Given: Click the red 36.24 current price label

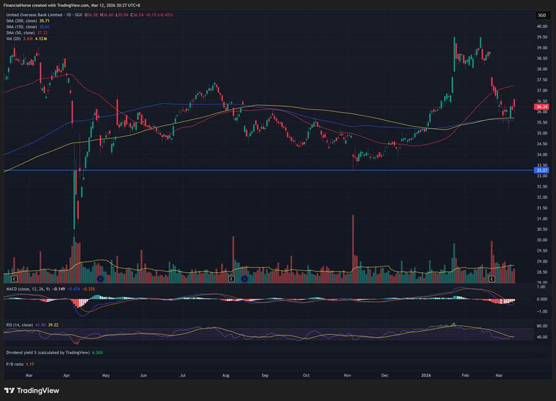Looking at the screenshot, I should coord(542,107).
